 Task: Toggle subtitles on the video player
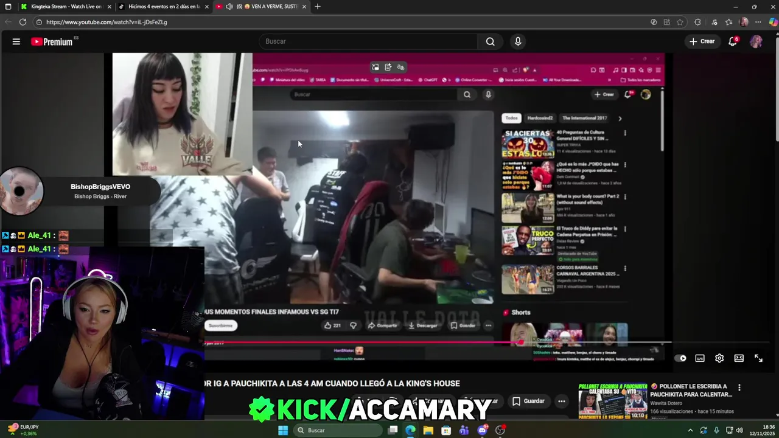coord(700,358)
